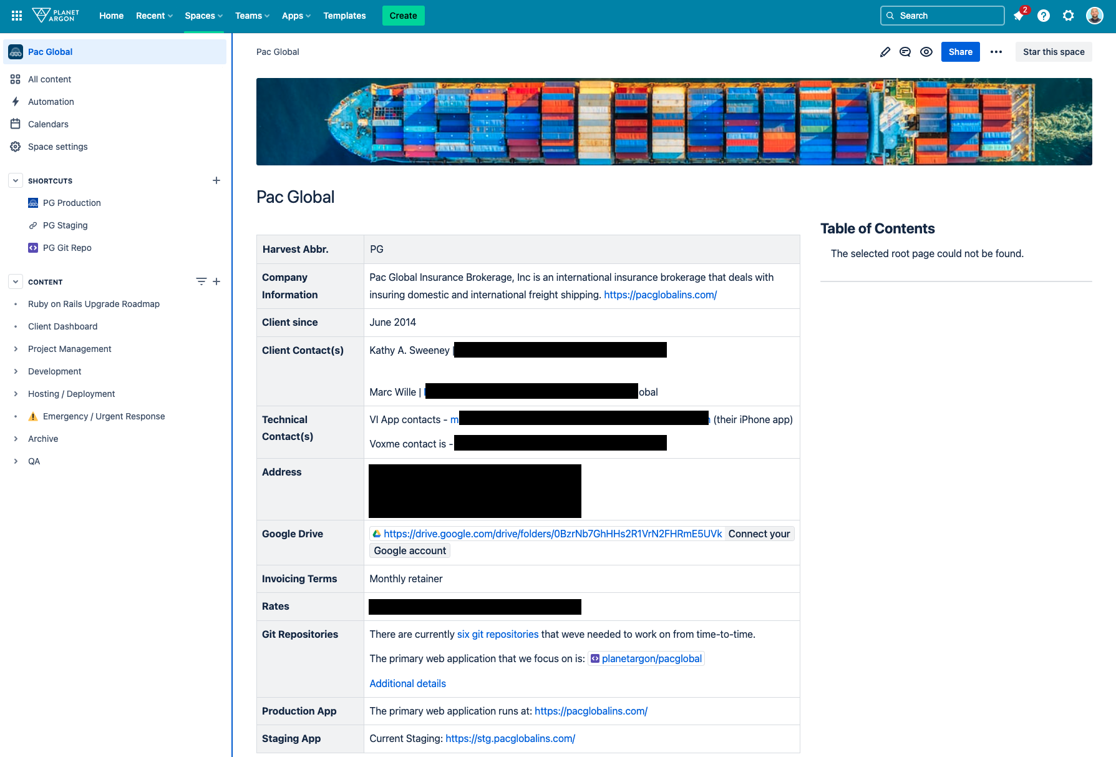The image size is (1116, 757).
Task: Click the Planet Argon logo
Action: click(56, 16)
